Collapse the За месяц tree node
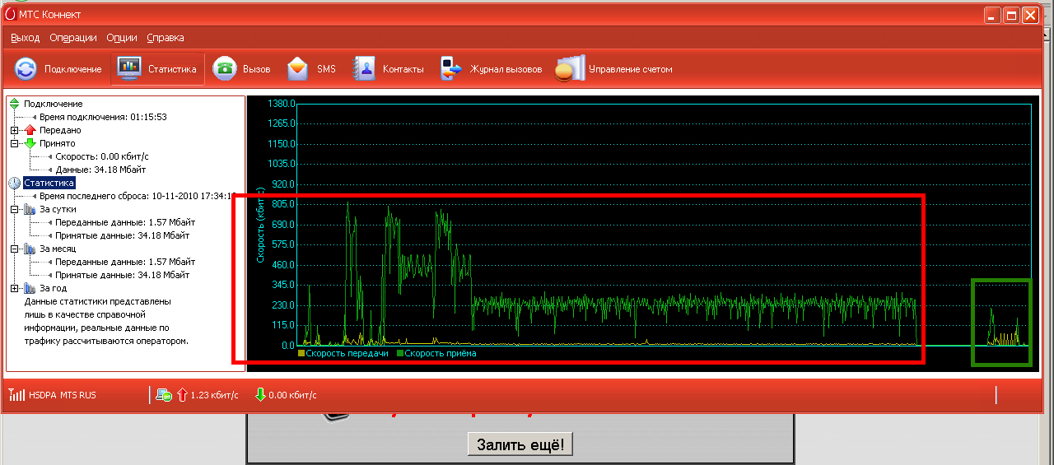 click(15, 249)
